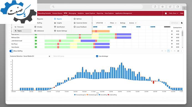This screenshot has width=192, height=107.
Task: Expand the Filters dropdown
Action: [x=113, y=23]
